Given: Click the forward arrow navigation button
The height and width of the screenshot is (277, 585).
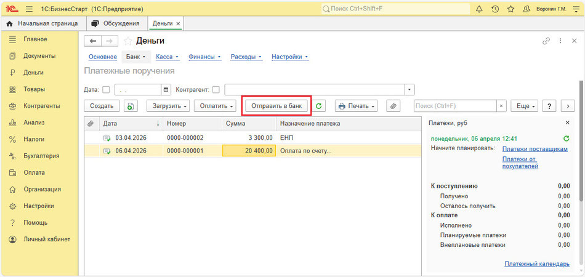Looking at the screenshot, I should point(110,41).
